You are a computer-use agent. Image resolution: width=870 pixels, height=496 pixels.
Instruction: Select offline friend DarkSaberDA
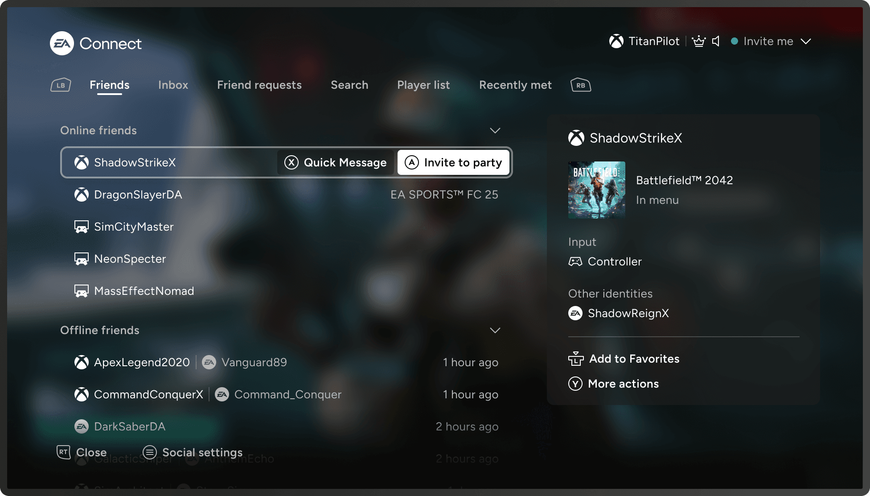pyautogui.click(x=286, y=426)
